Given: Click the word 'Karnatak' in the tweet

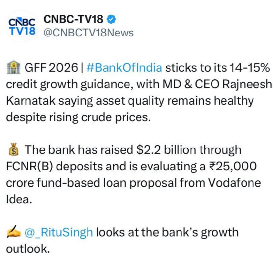Looking at the screenshot, I should click(x=31, y=101).
